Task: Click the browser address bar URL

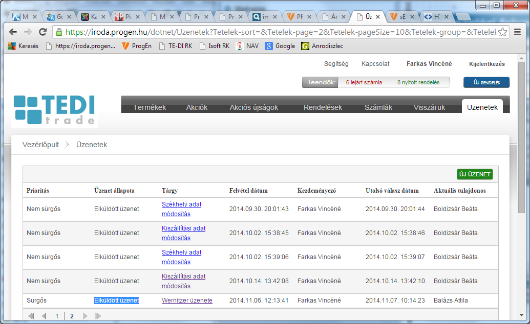Action: pos(281,32)
